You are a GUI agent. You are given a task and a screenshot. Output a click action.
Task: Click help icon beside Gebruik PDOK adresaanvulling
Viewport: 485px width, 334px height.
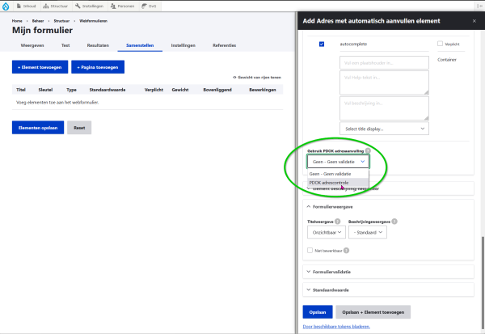[368, 150]
